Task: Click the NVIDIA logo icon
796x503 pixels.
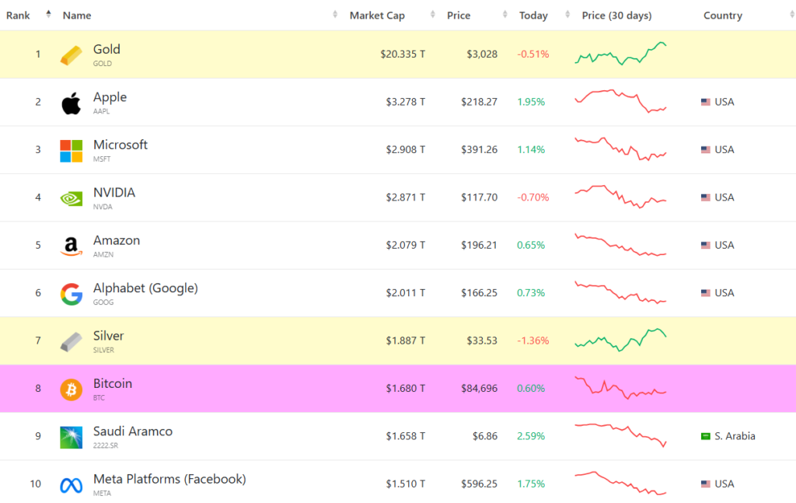Action: [71, 198]
